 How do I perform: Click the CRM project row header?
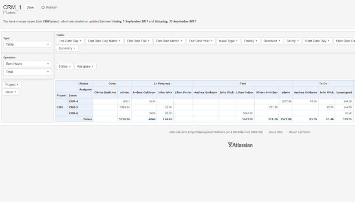click(62, 107)
